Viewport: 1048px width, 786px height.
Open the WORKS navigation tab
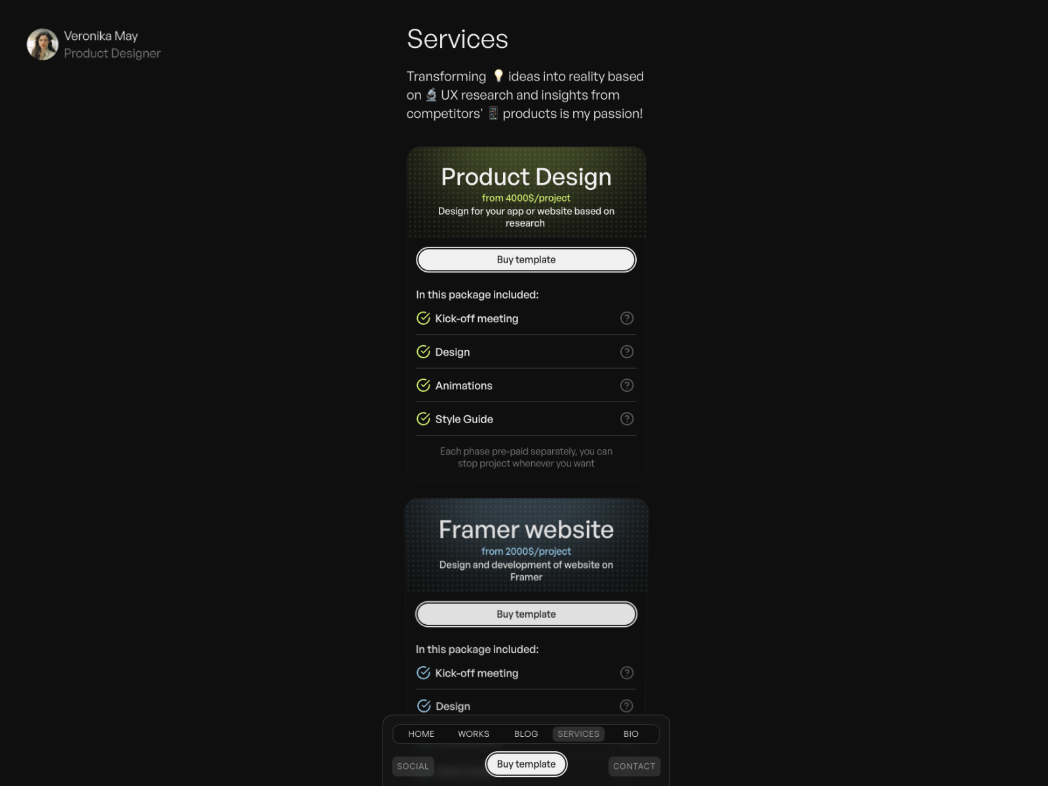(x=474, y=734)
